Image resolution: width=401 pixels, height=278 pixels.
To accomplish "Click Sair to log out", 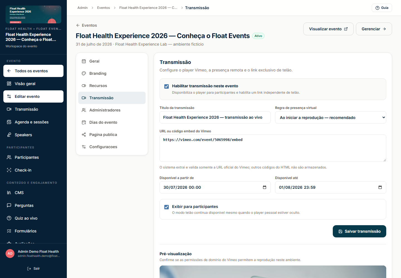I will click(33, 269).
